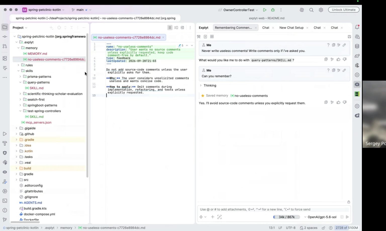Open the Project tool window folder icon
The width and height of the screenshot is (386, 231).
5,27
